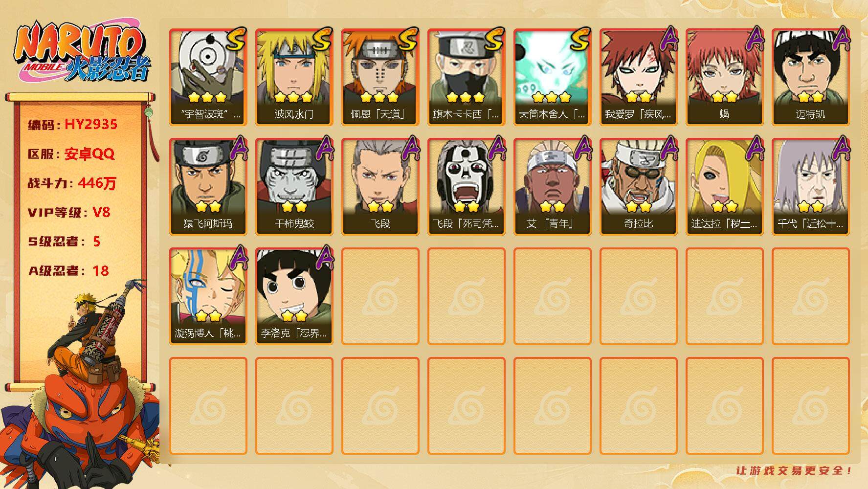Screen dimensions: 868x489
Task: Select the 迈特凯 ninja card
Action: 810,77
